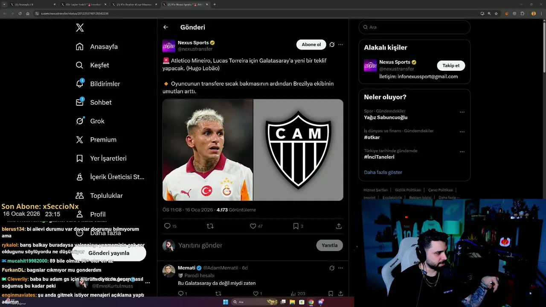546x307 pixels.
Task: Click Daha fazla göster link
Action: click(x=383, y=172)
